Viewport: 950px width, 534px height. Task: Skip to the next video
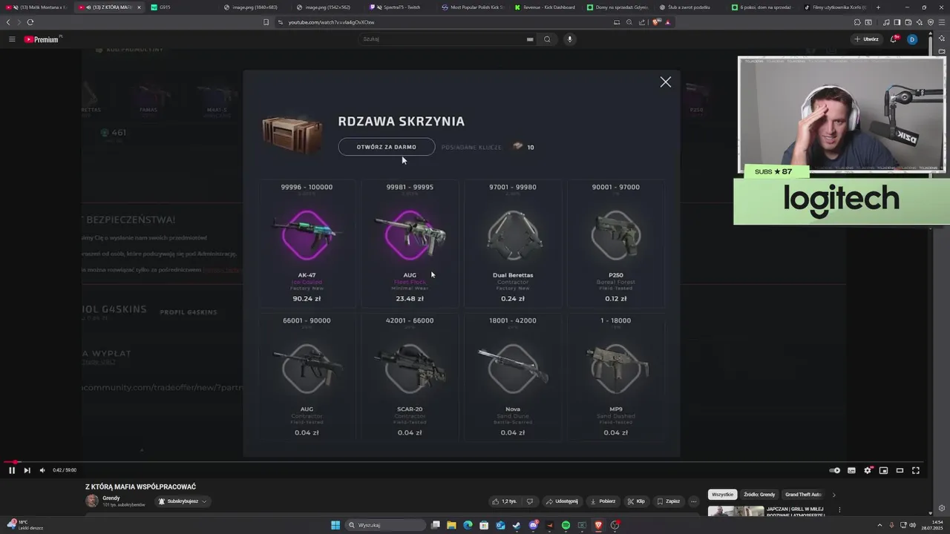pyautogui.click(x=27, y=470)
